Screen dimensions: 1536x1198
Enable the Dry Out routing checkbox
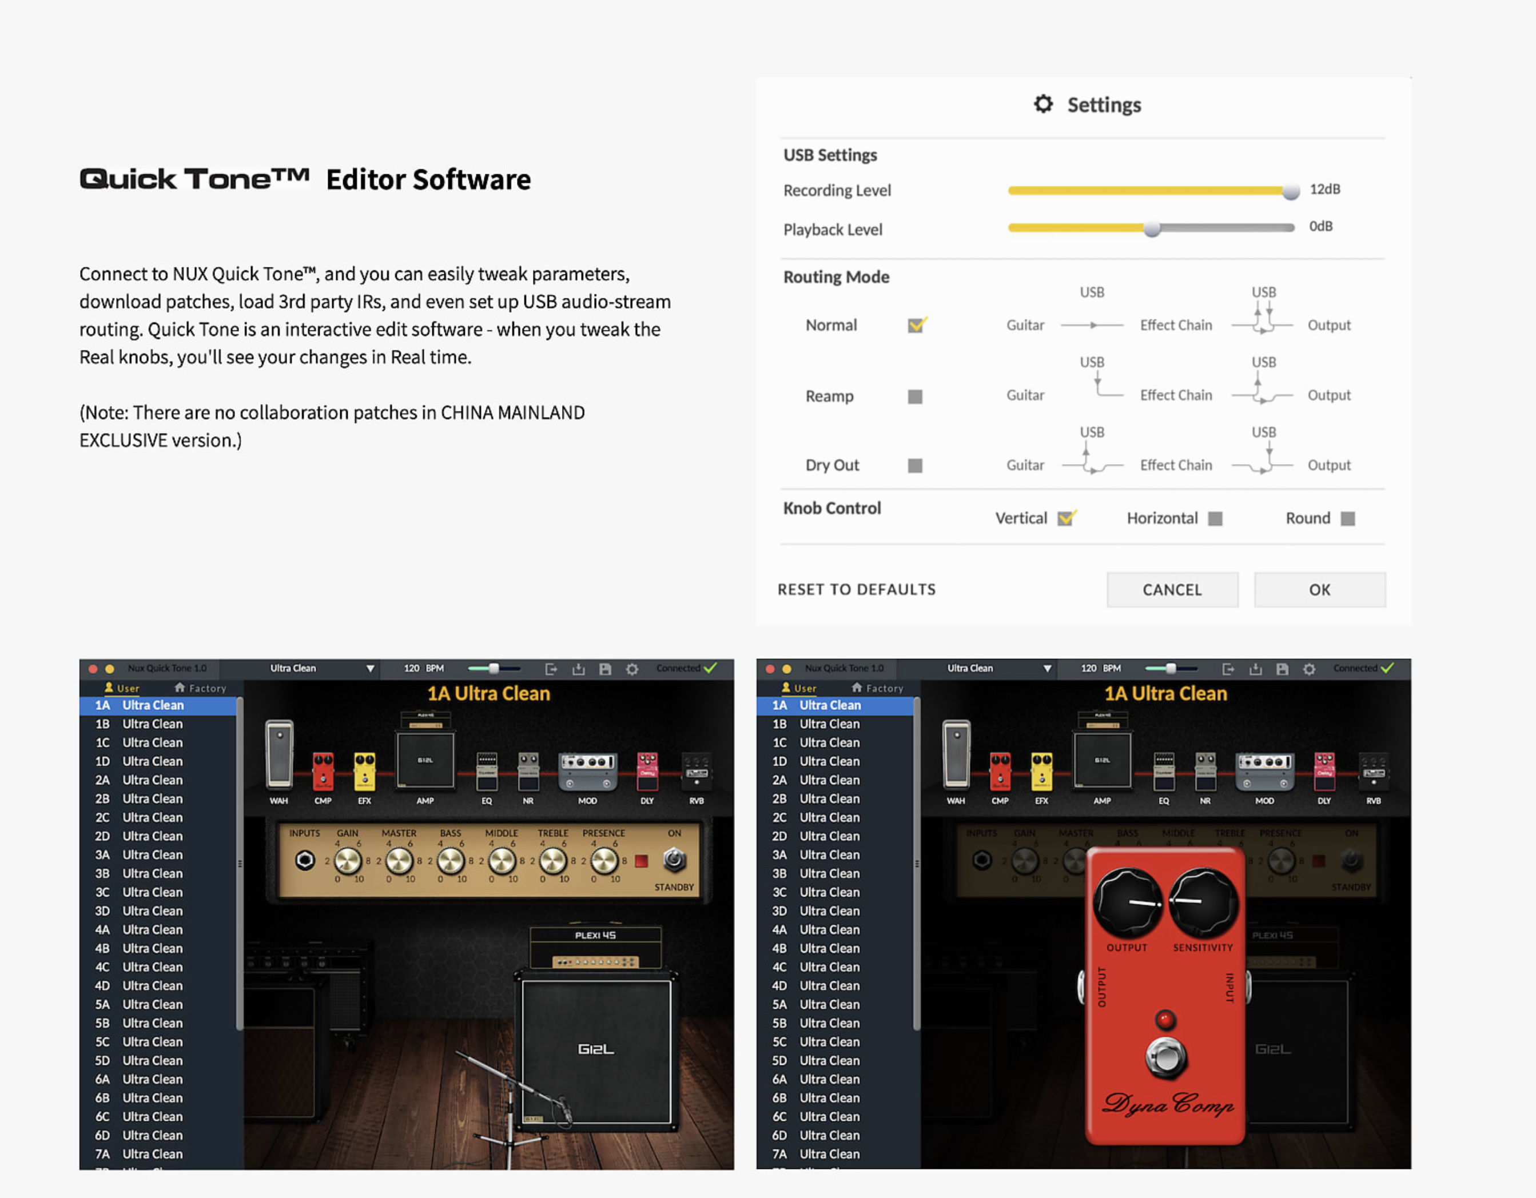915,465
